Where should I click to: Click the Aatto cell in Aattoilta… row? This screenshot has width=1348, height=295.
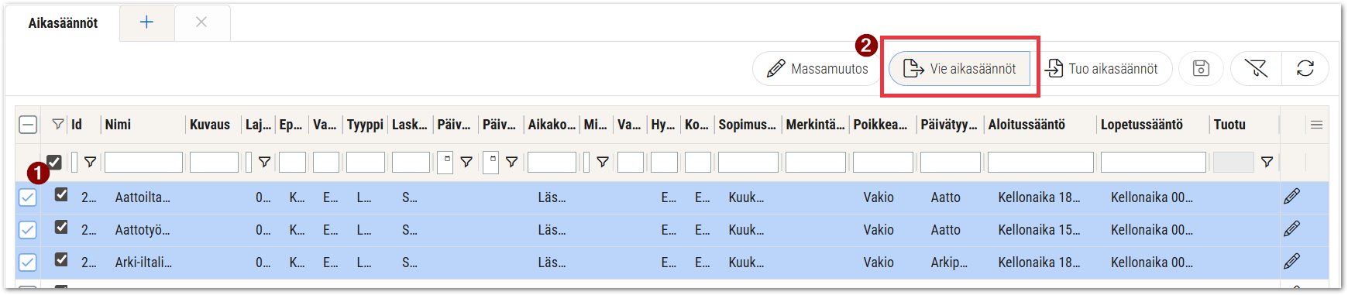[945, 197]
